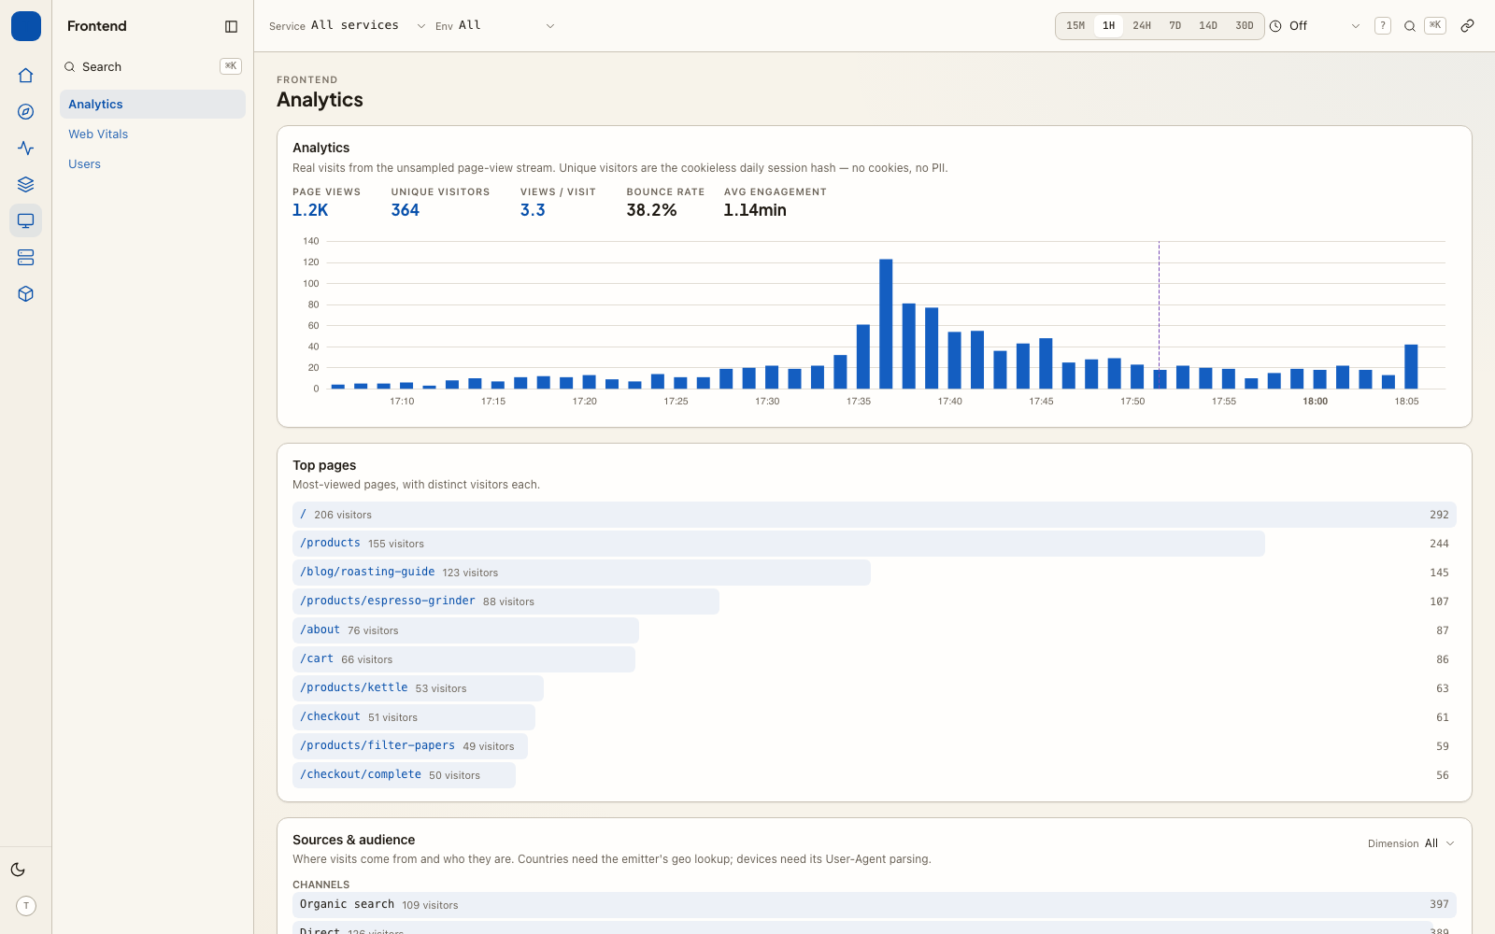Screen dimensions: 1495x934
Task: Select the 14D time range
Action: [1208, 26]
